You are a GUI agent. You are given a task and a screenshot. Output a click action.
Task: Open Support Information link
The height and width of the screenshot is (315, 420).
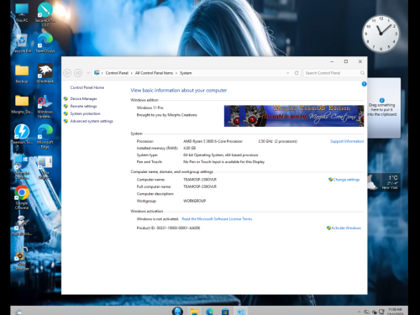pos(347,141)
